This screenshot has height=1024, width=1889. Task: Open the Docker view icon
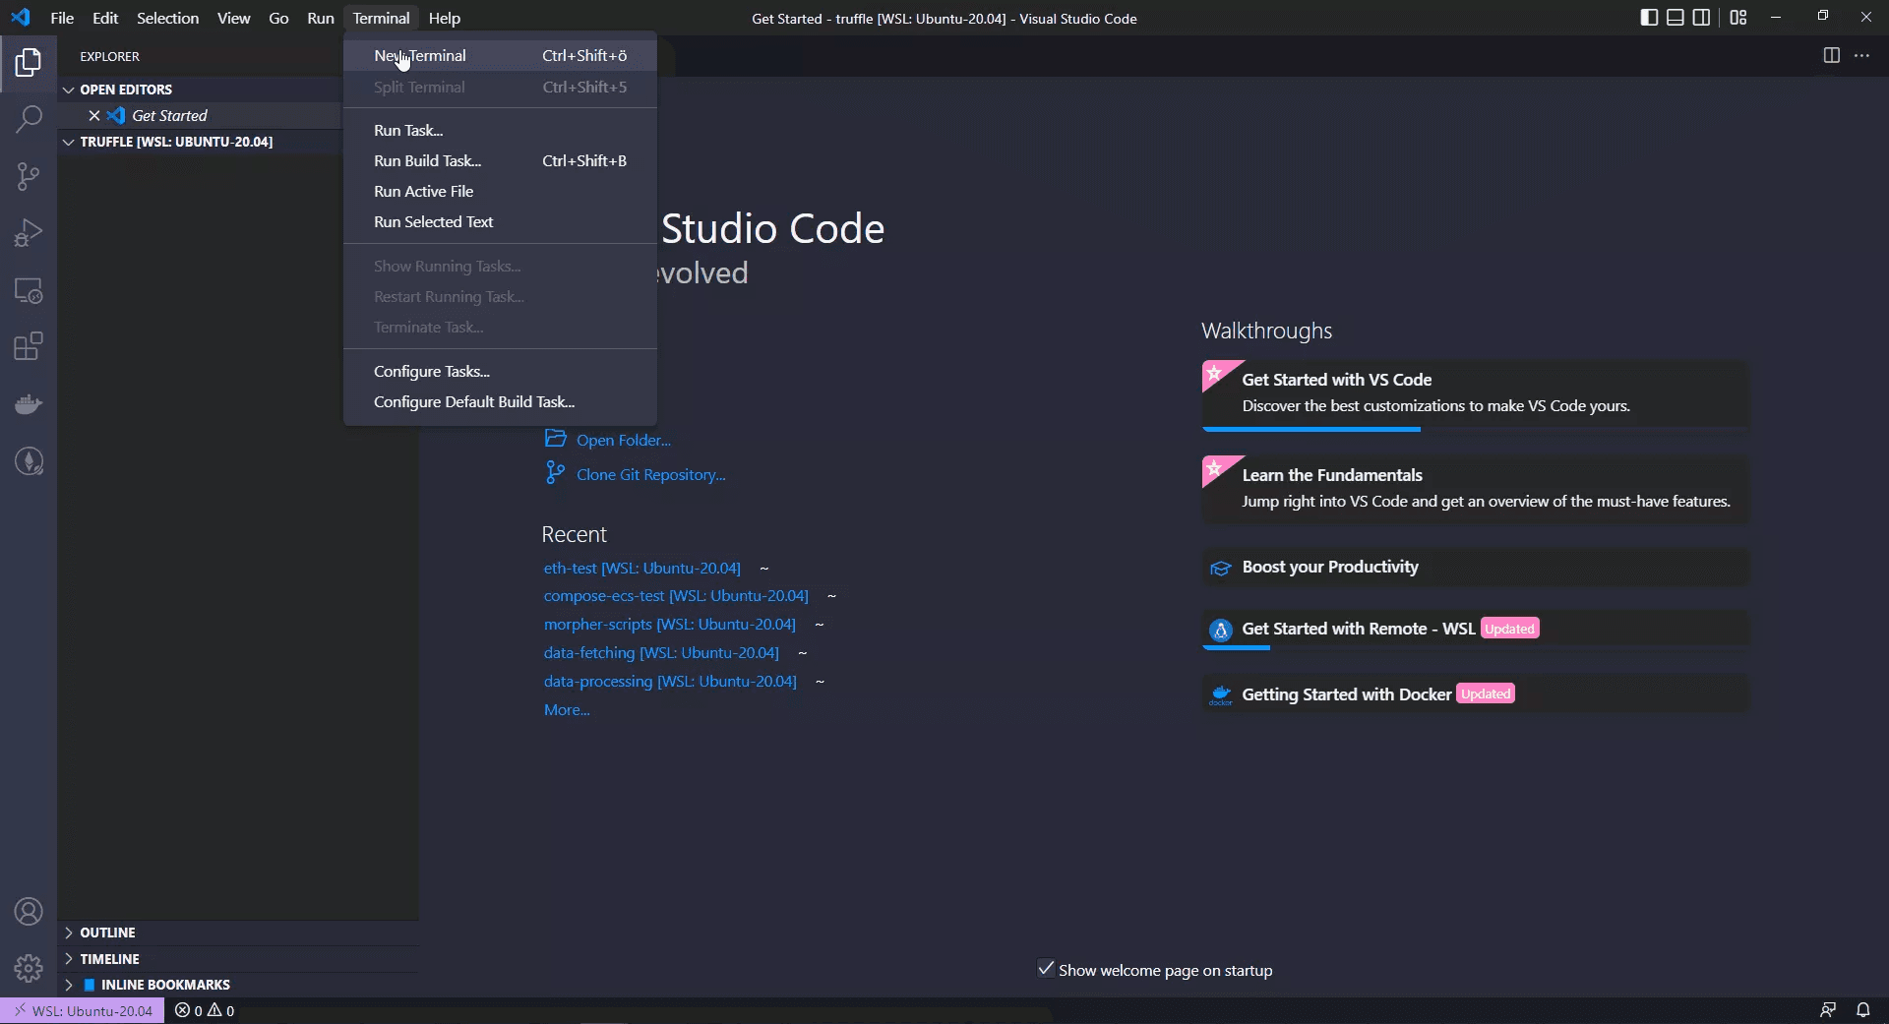click(x=29, y=403)
